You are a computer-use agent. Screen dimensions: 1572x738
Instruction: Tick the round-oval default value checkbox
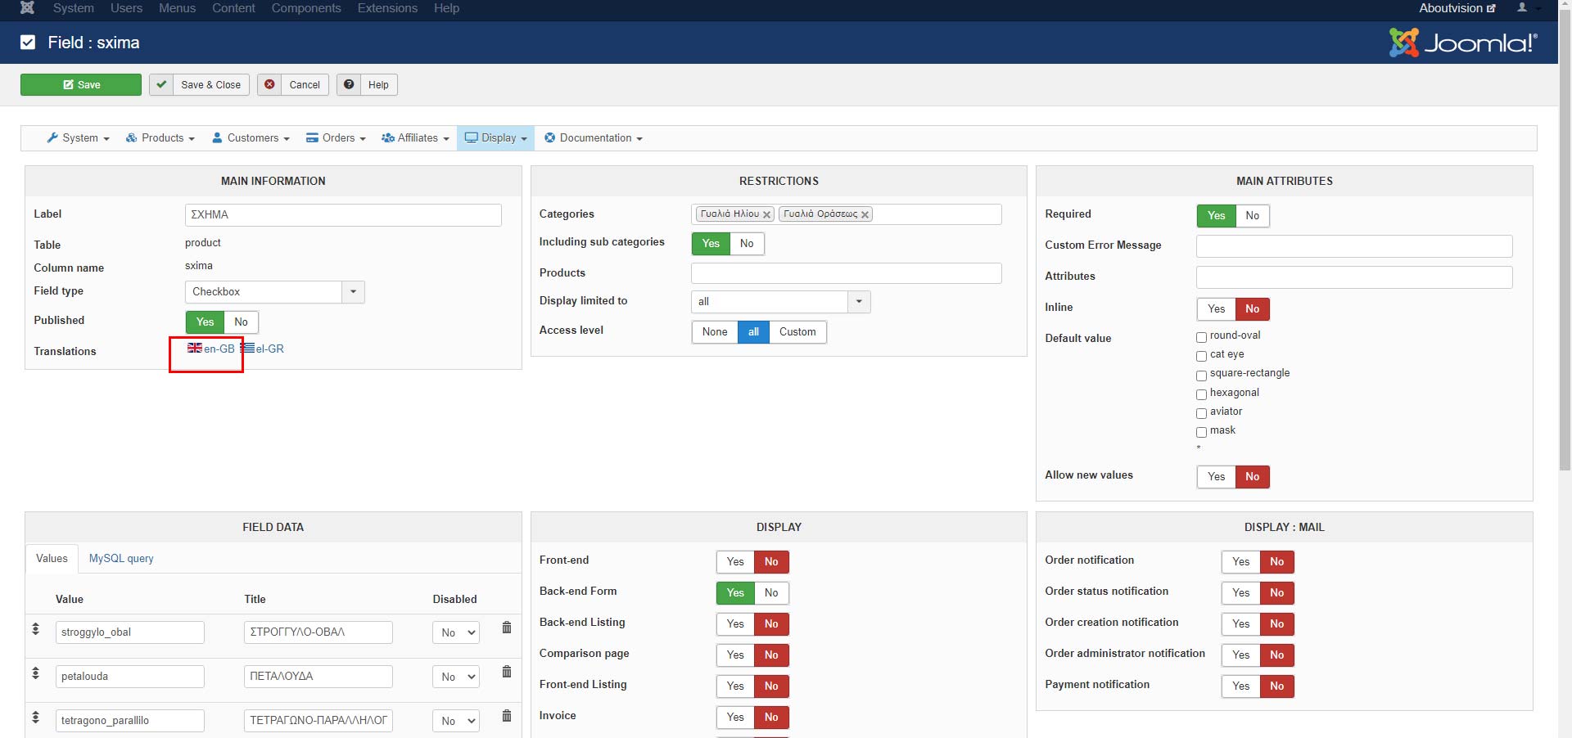(1201, 337)
